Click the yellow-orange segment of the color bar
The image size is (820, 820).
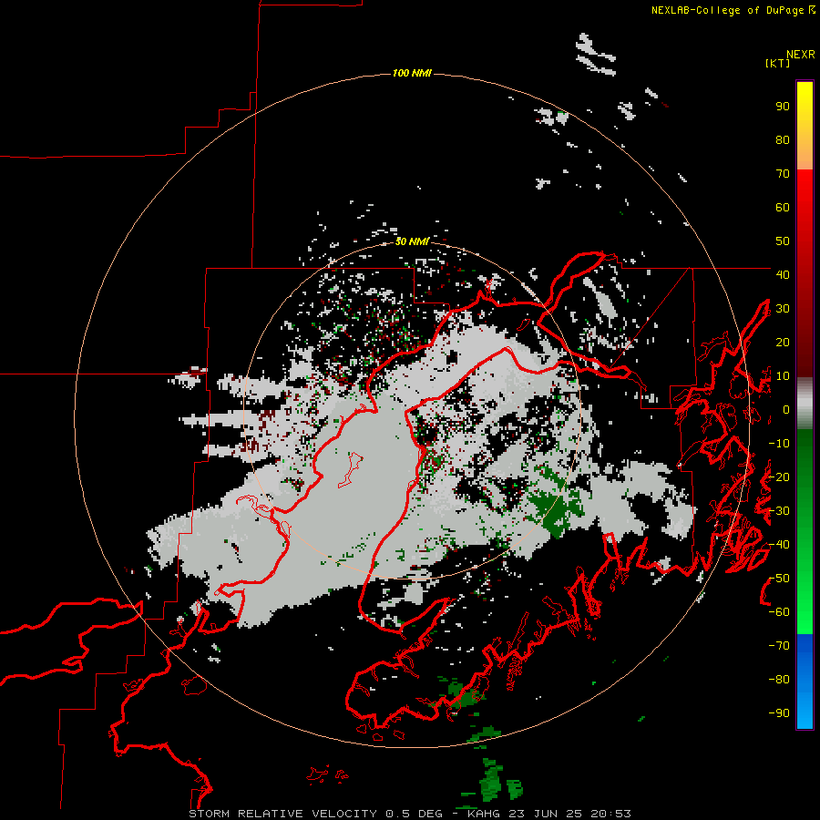click(x=805, y=126)
